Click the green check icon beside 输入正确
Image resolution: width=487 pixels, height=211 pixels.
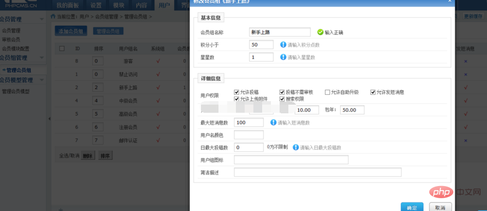click(x=320, y=32)
